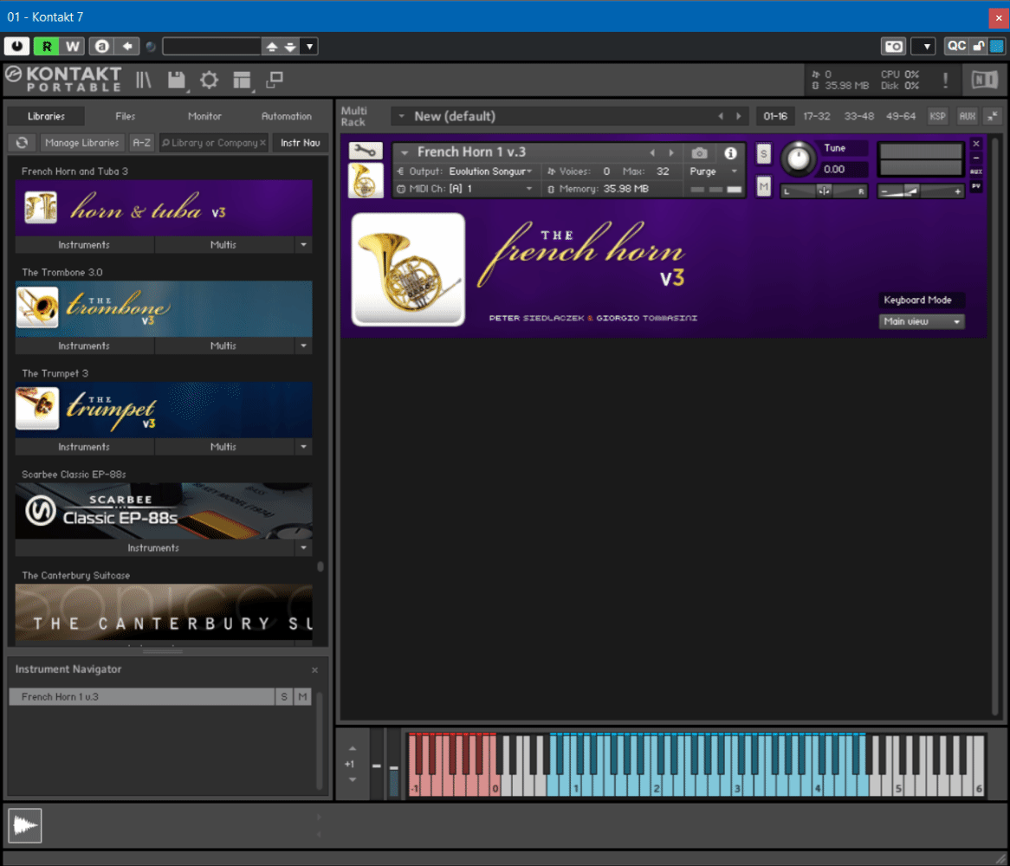Click the Tune knob
The width and height of the screenshot is (1010, 866).
(798, 158)
